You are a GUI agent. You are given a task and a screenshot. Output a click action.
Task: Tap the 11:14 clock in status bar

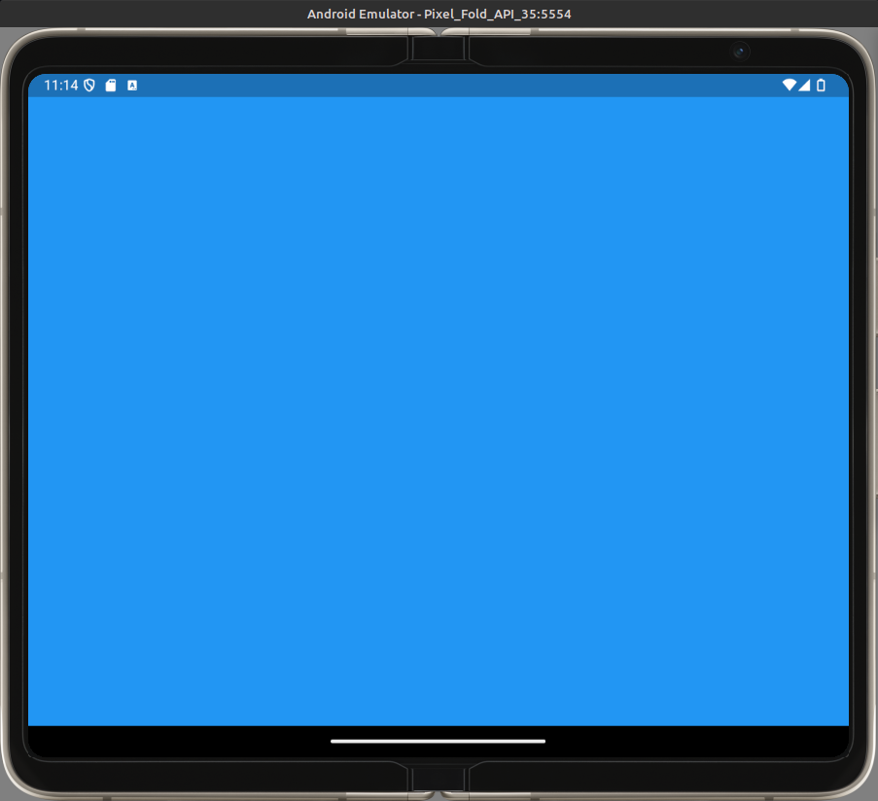pos(61,86)
